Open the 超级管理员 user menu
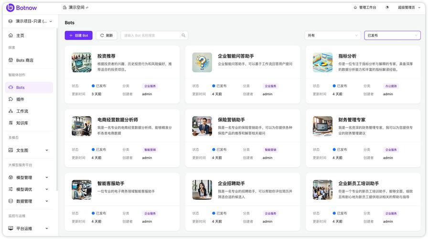 409,7
